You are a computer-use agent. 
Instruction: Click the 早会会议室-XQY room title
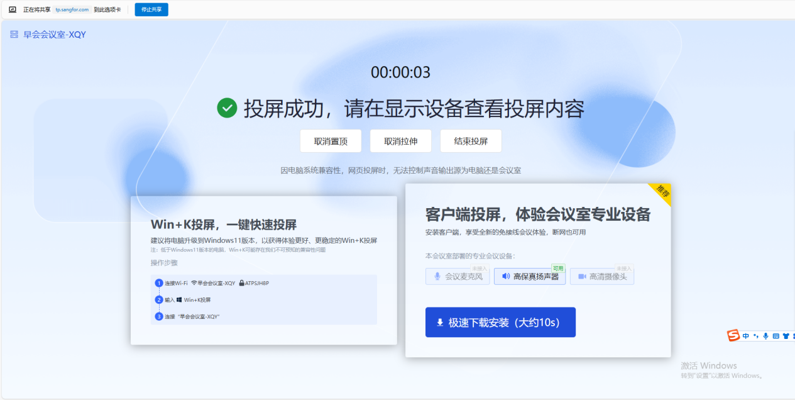point(55,35)
